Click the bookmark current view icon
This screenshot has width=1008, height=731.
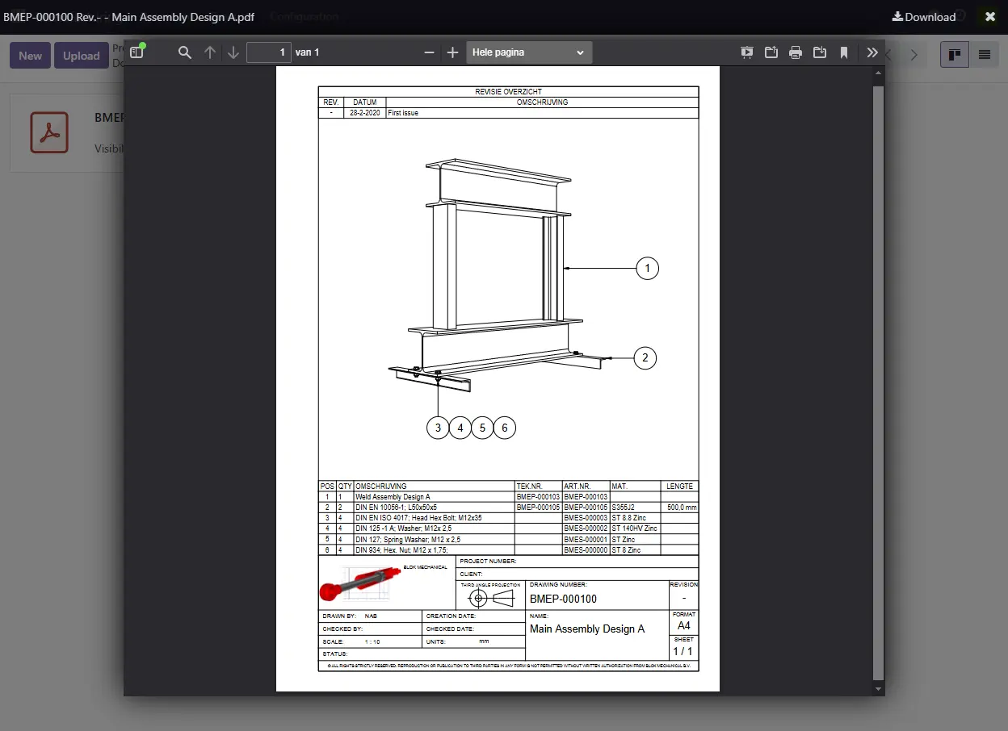coord(844,52)
